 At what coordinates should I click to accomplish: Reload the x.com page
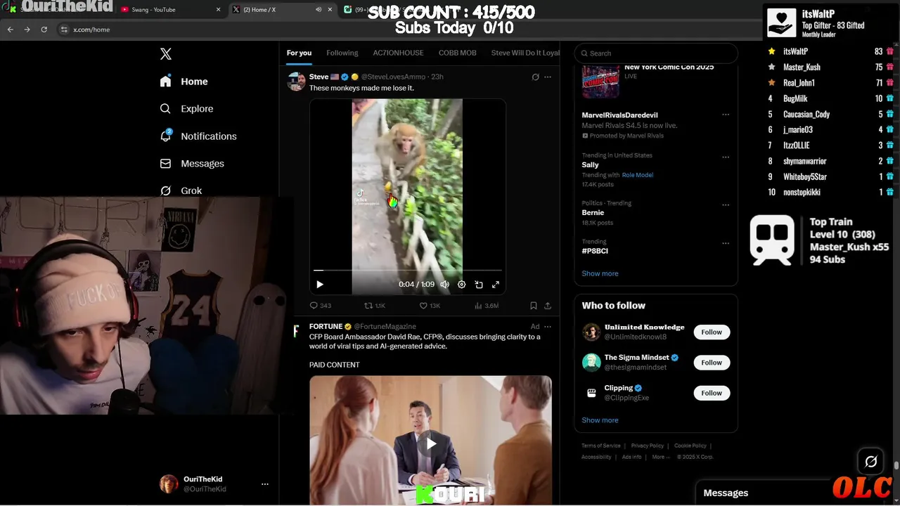click(x=44, y=30)
